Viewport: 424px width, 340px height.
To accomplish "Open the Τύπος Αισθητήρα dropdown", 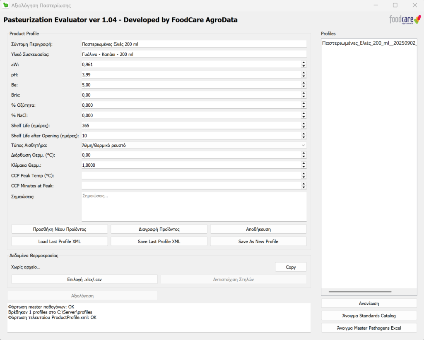I will pos(194,145).
